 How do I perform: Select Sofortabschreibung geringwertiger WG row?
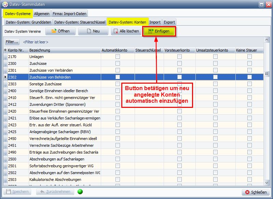click(134, 166)
